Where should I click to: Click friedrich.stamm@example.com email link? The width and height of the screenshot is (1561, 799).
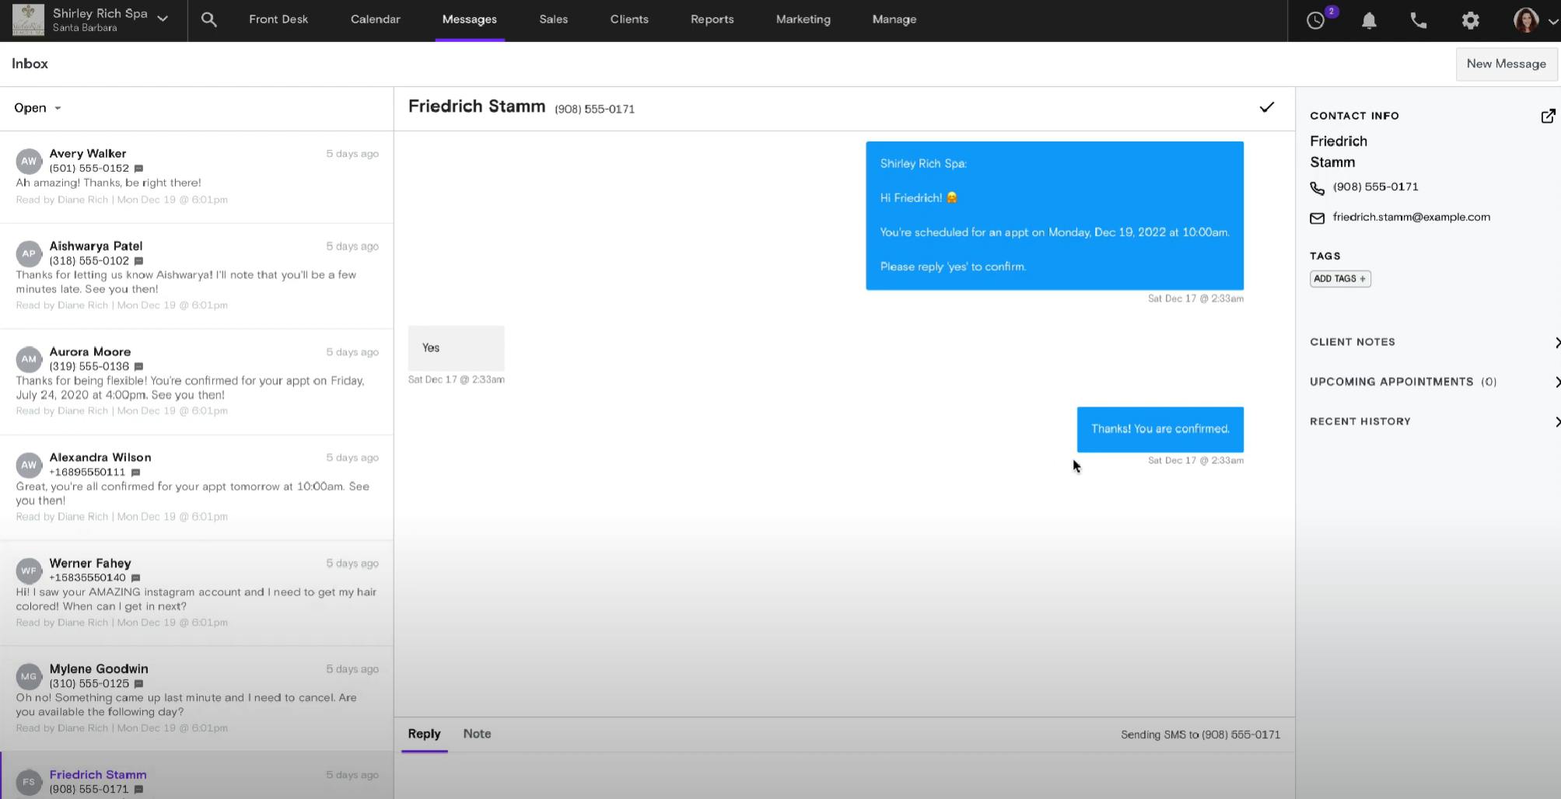(x=1412, y=218)
